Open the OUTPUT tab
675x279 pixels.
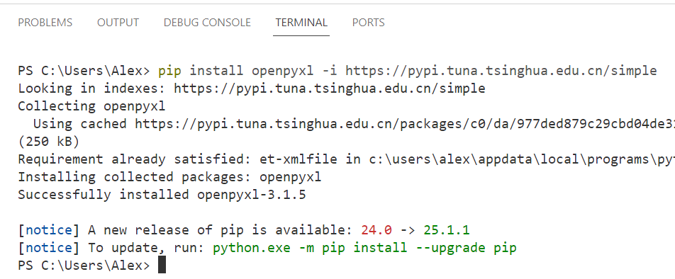pyautogui.click(x=118, y=23)
